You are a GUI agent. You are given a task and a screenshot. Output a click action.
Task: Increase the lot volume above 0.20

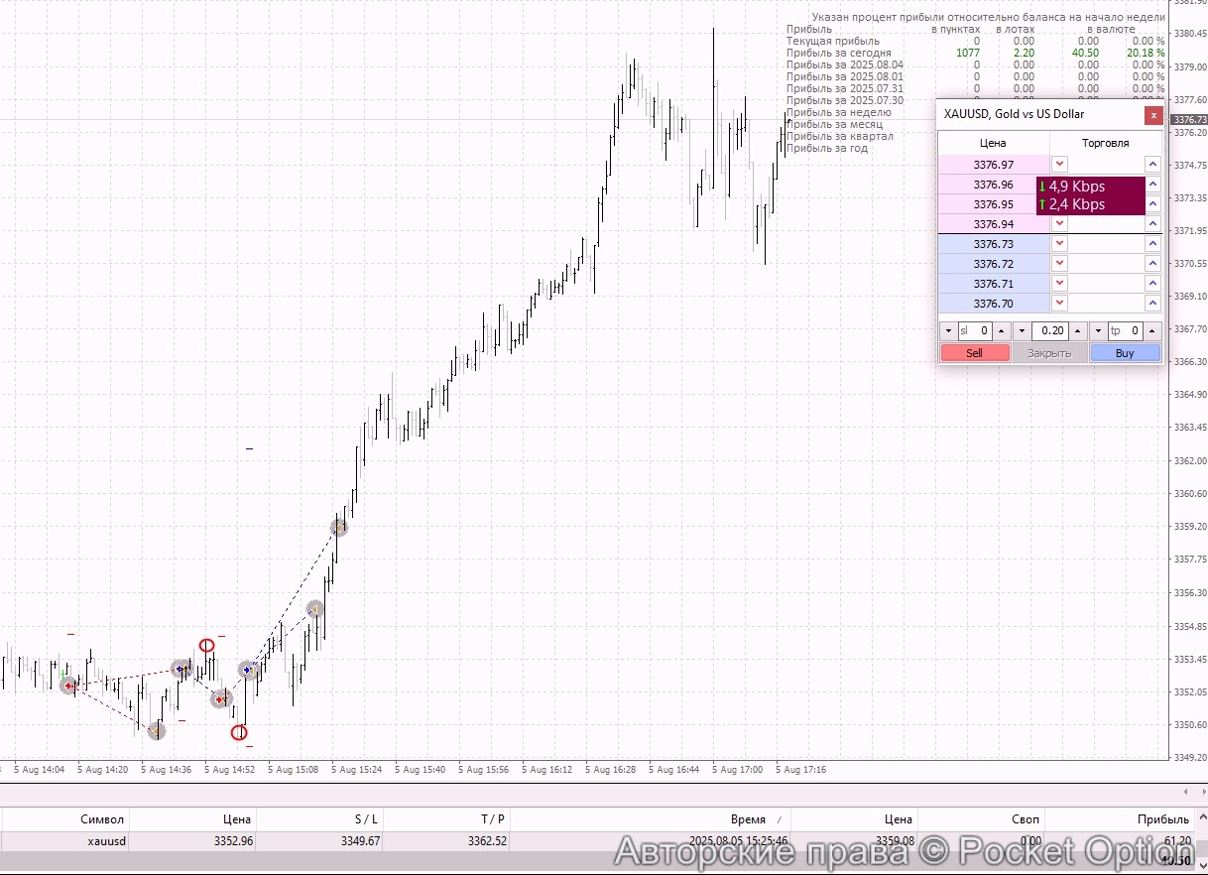pos(1078,331)
